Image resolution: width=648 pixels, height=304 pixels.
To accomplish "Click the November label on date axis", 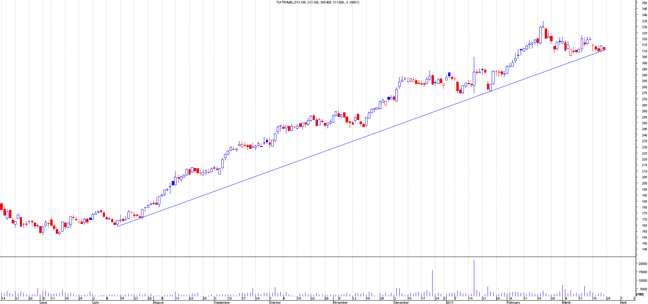I will (x=341, y=303).
